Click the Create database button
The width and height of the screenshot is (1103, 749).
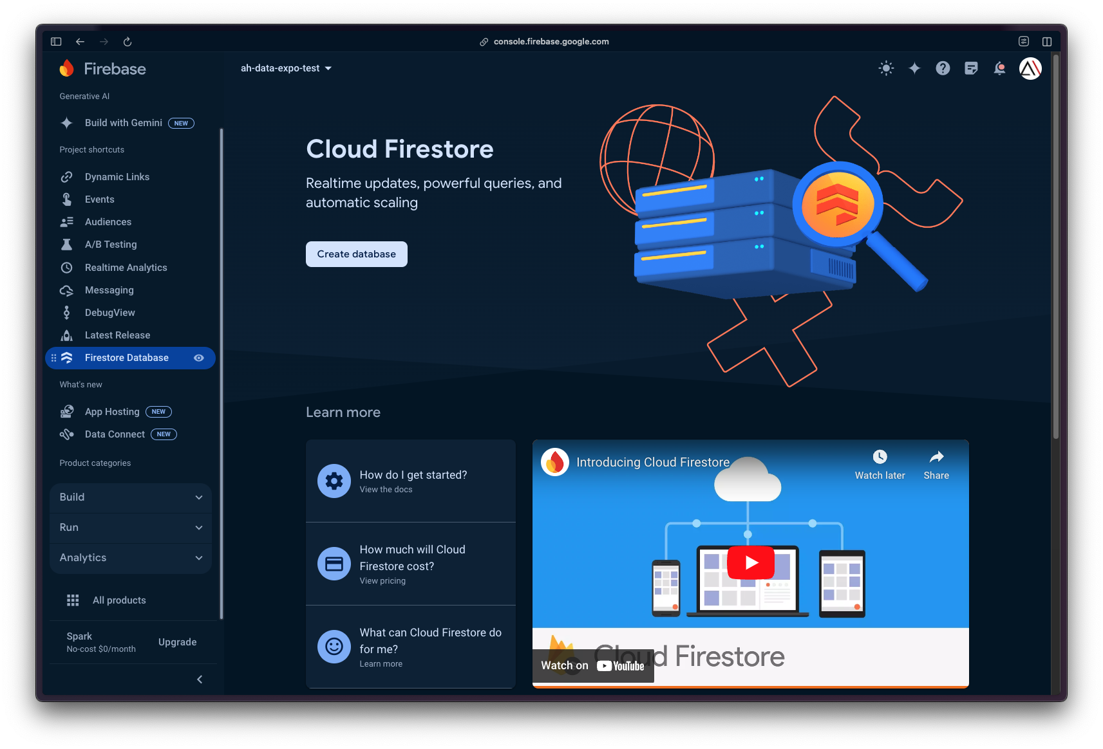(x=357, y=254)
